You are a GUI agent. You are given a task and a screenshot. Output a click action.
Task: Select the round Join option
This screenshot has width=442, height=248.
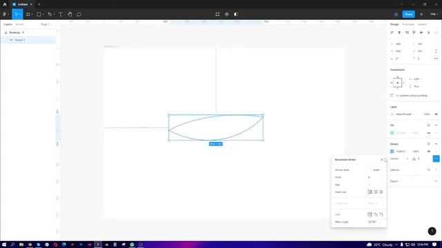point(381,214)
